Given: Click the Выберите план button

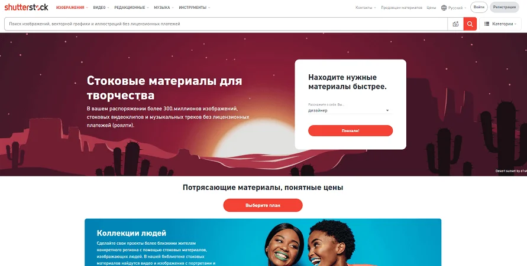Looking at the screenshot, I should click(x=263, y=205).
